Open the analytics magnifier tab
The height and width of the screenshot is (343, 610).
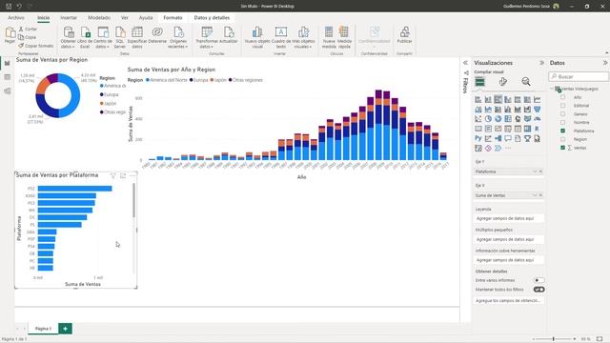click(x=526, y=82)
